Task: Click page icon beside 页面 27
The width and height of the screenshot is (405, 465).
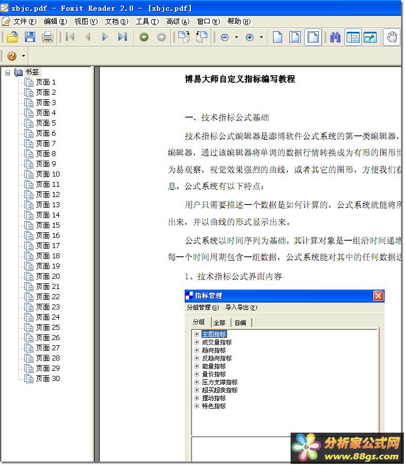Action: [29, 348]
